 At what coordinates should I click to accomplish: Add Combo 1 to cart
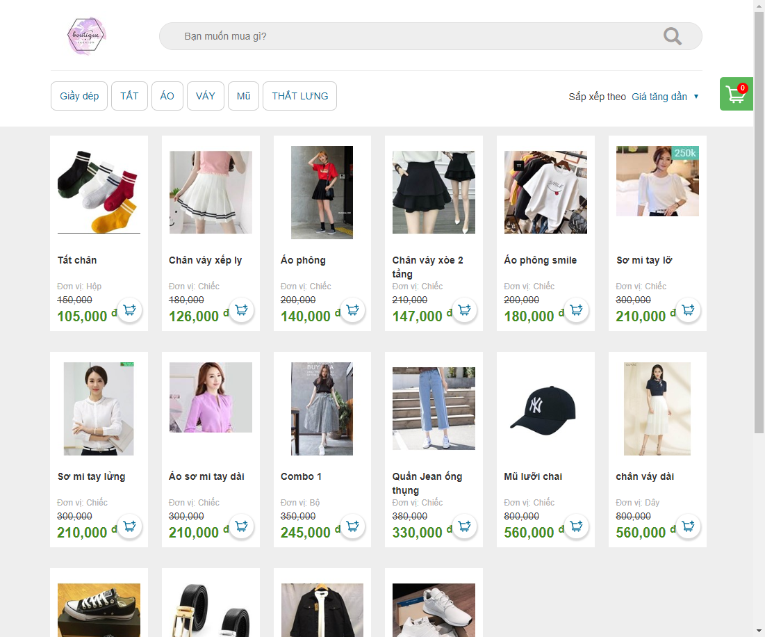(353, 526)
